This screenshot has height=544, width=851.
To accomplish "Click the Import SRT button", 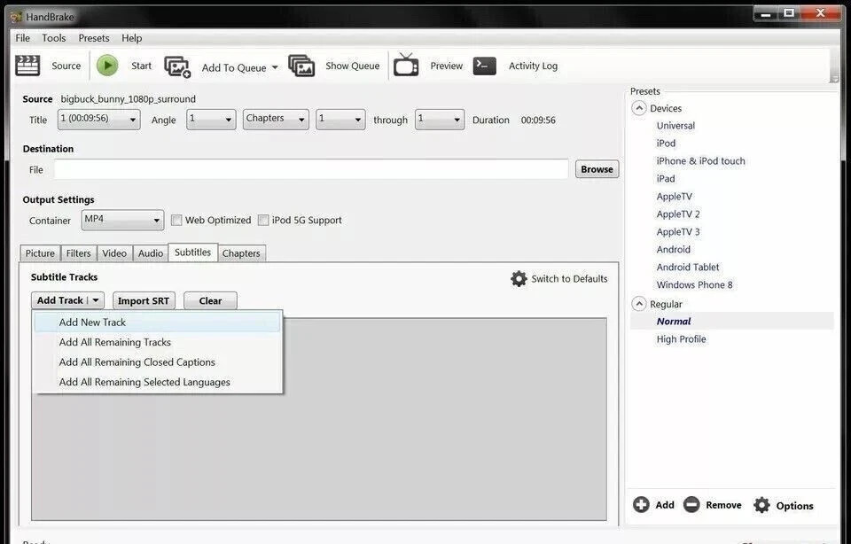I will coord(144,300).
